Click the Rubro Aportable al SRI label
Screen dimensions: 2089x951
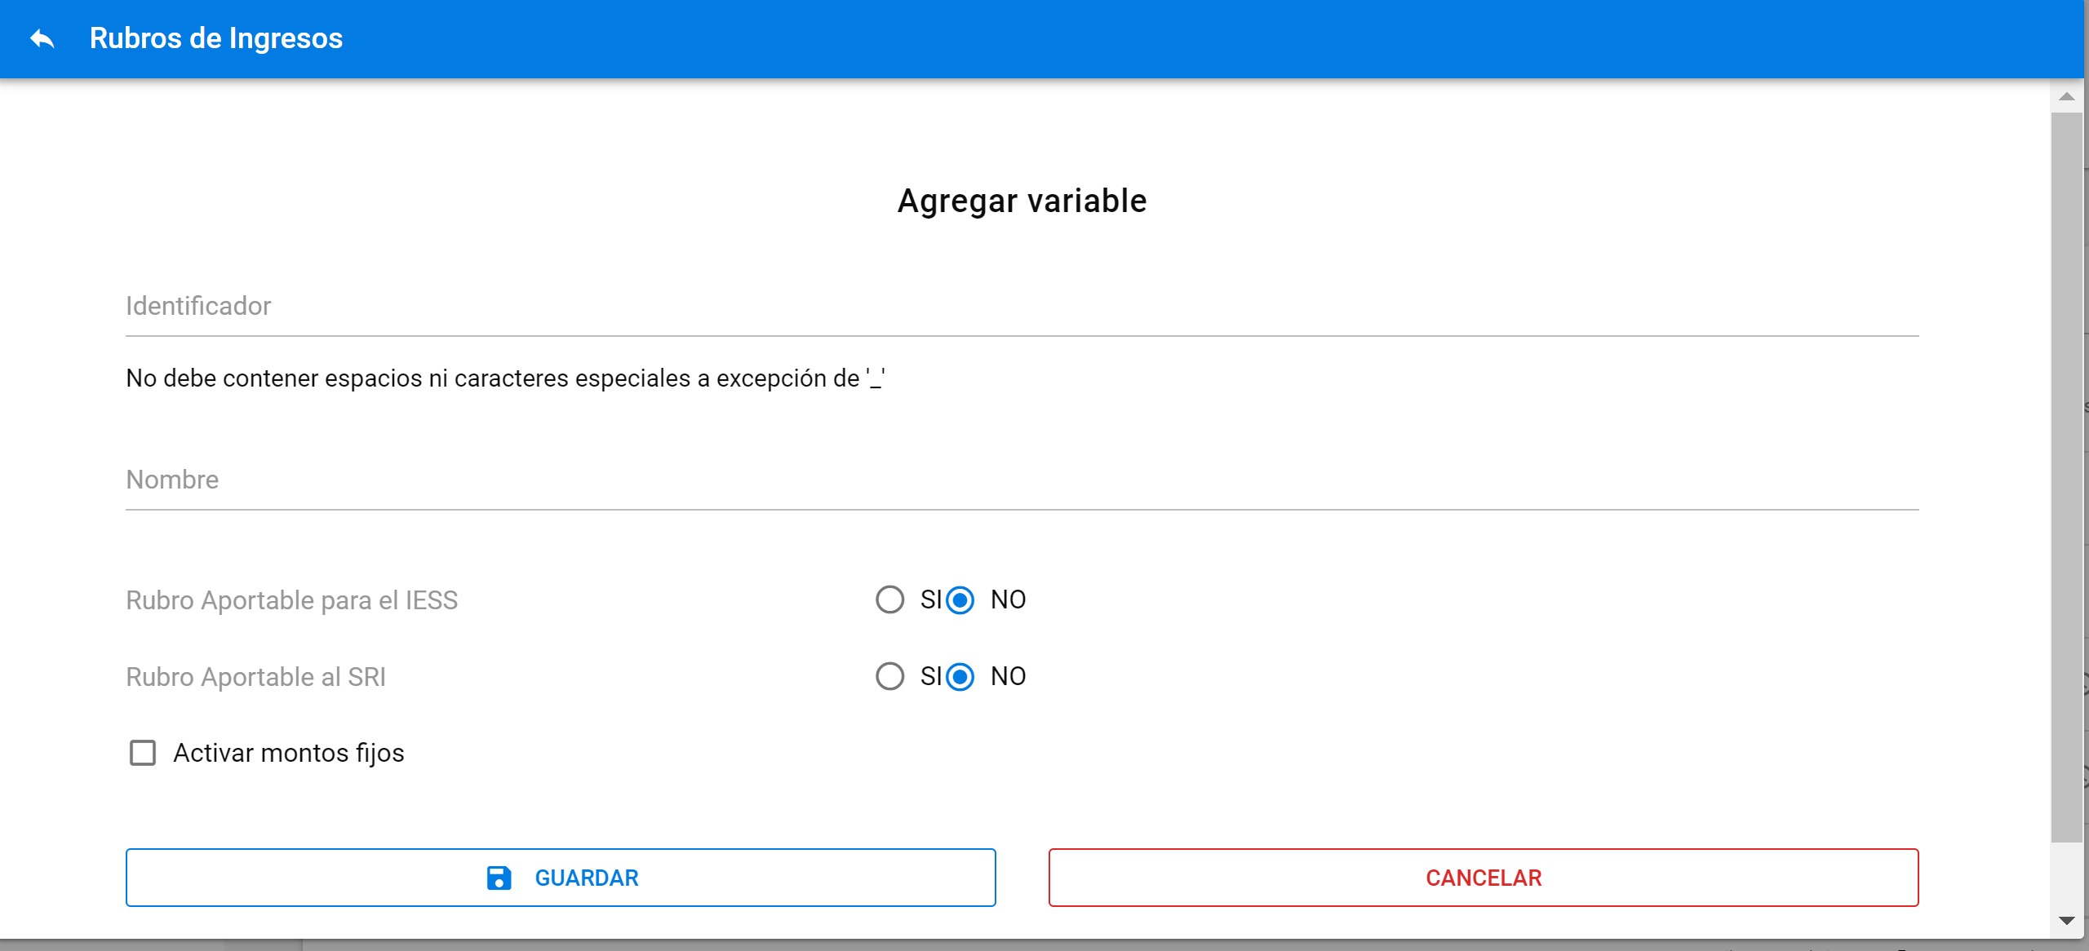(x=255, y=677)
